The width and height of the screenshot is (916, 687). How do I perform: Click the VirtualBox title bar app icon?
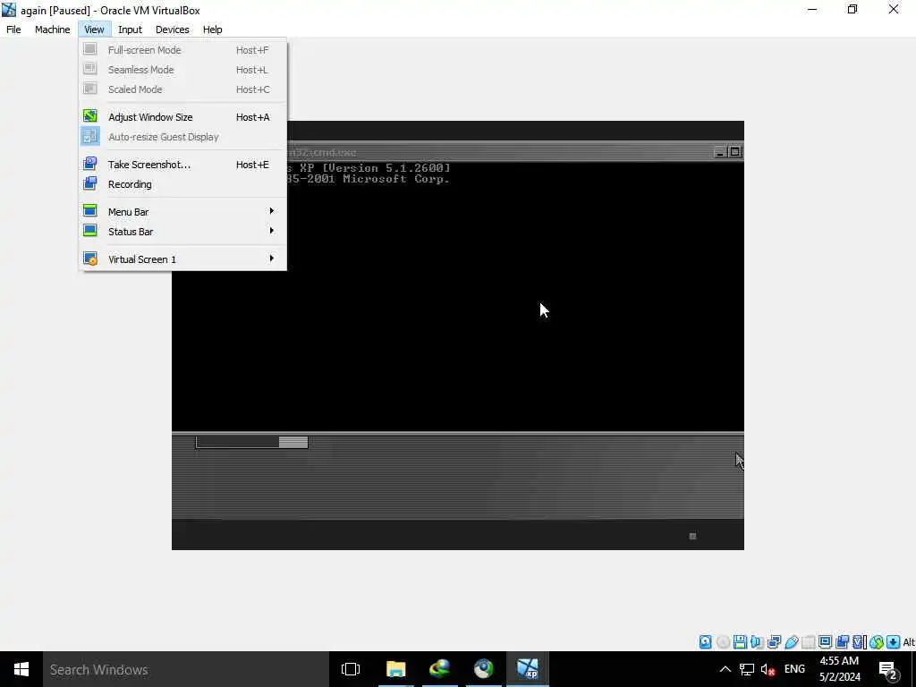pyautogui.click(x=9, y=10)
